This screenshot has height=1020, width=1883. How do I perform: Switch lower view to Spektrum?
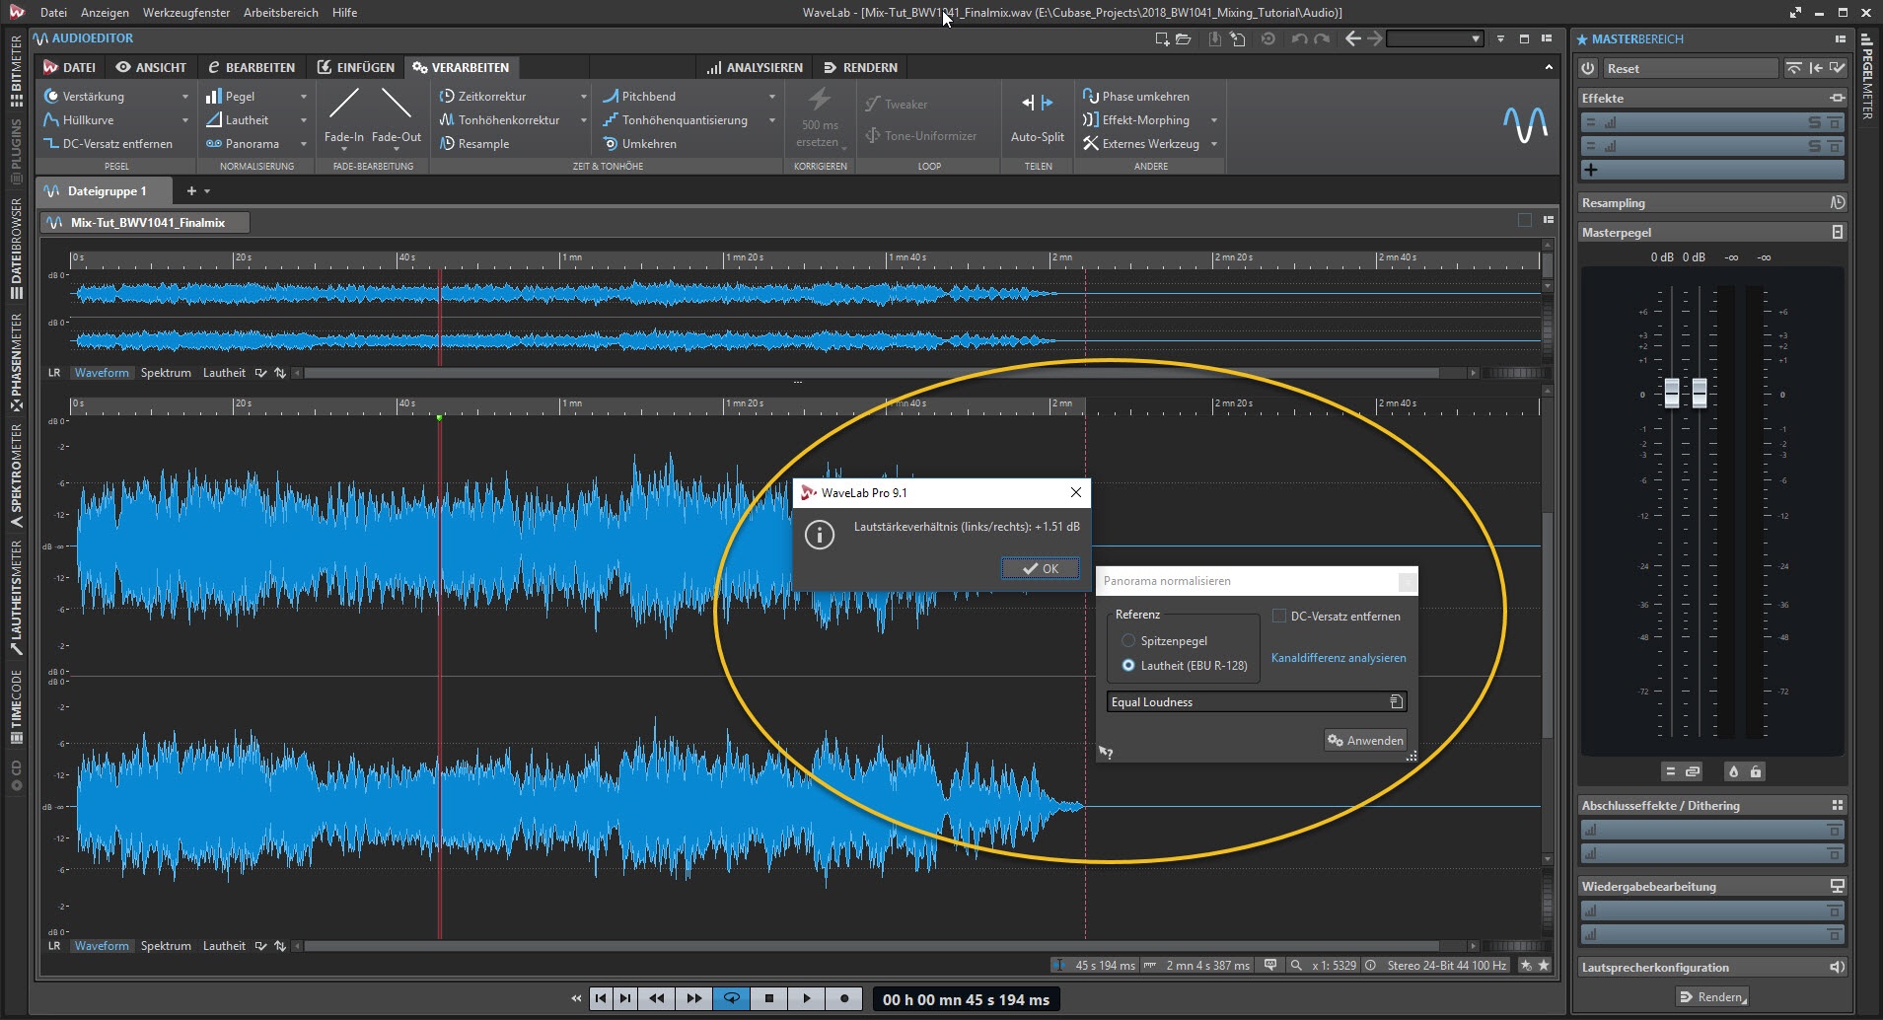click(166, 945)
